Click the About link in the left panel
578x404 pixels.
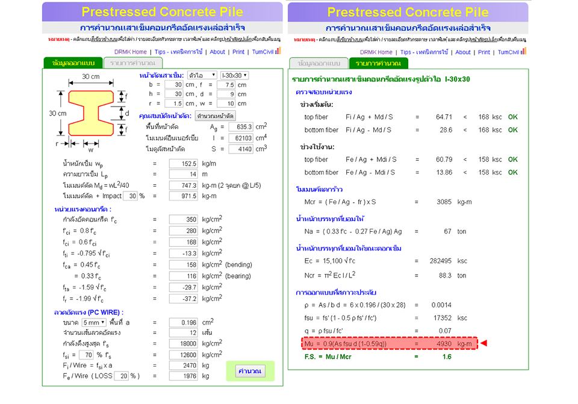click(217, 52)
